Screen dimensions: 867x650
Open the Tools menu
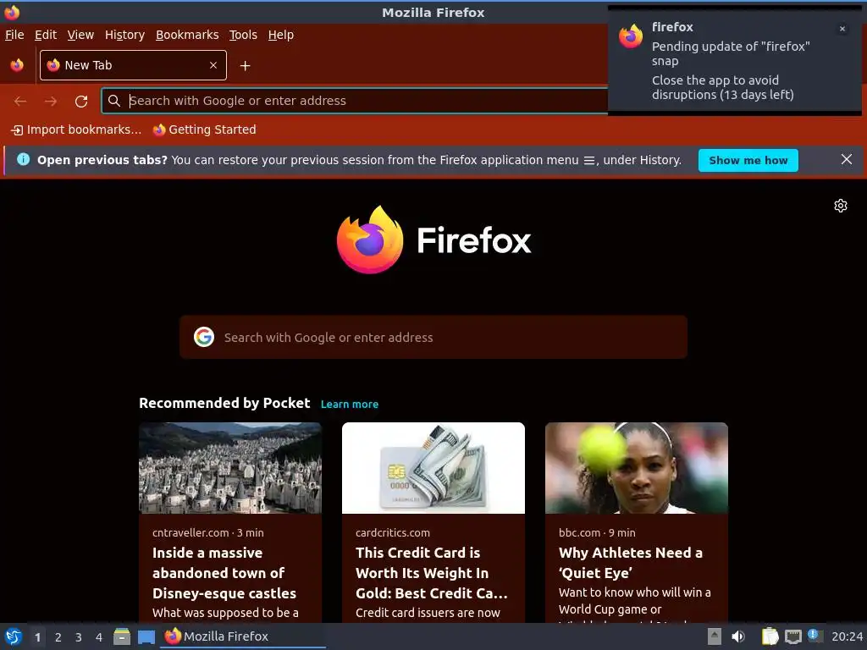[x=243, y=35]
